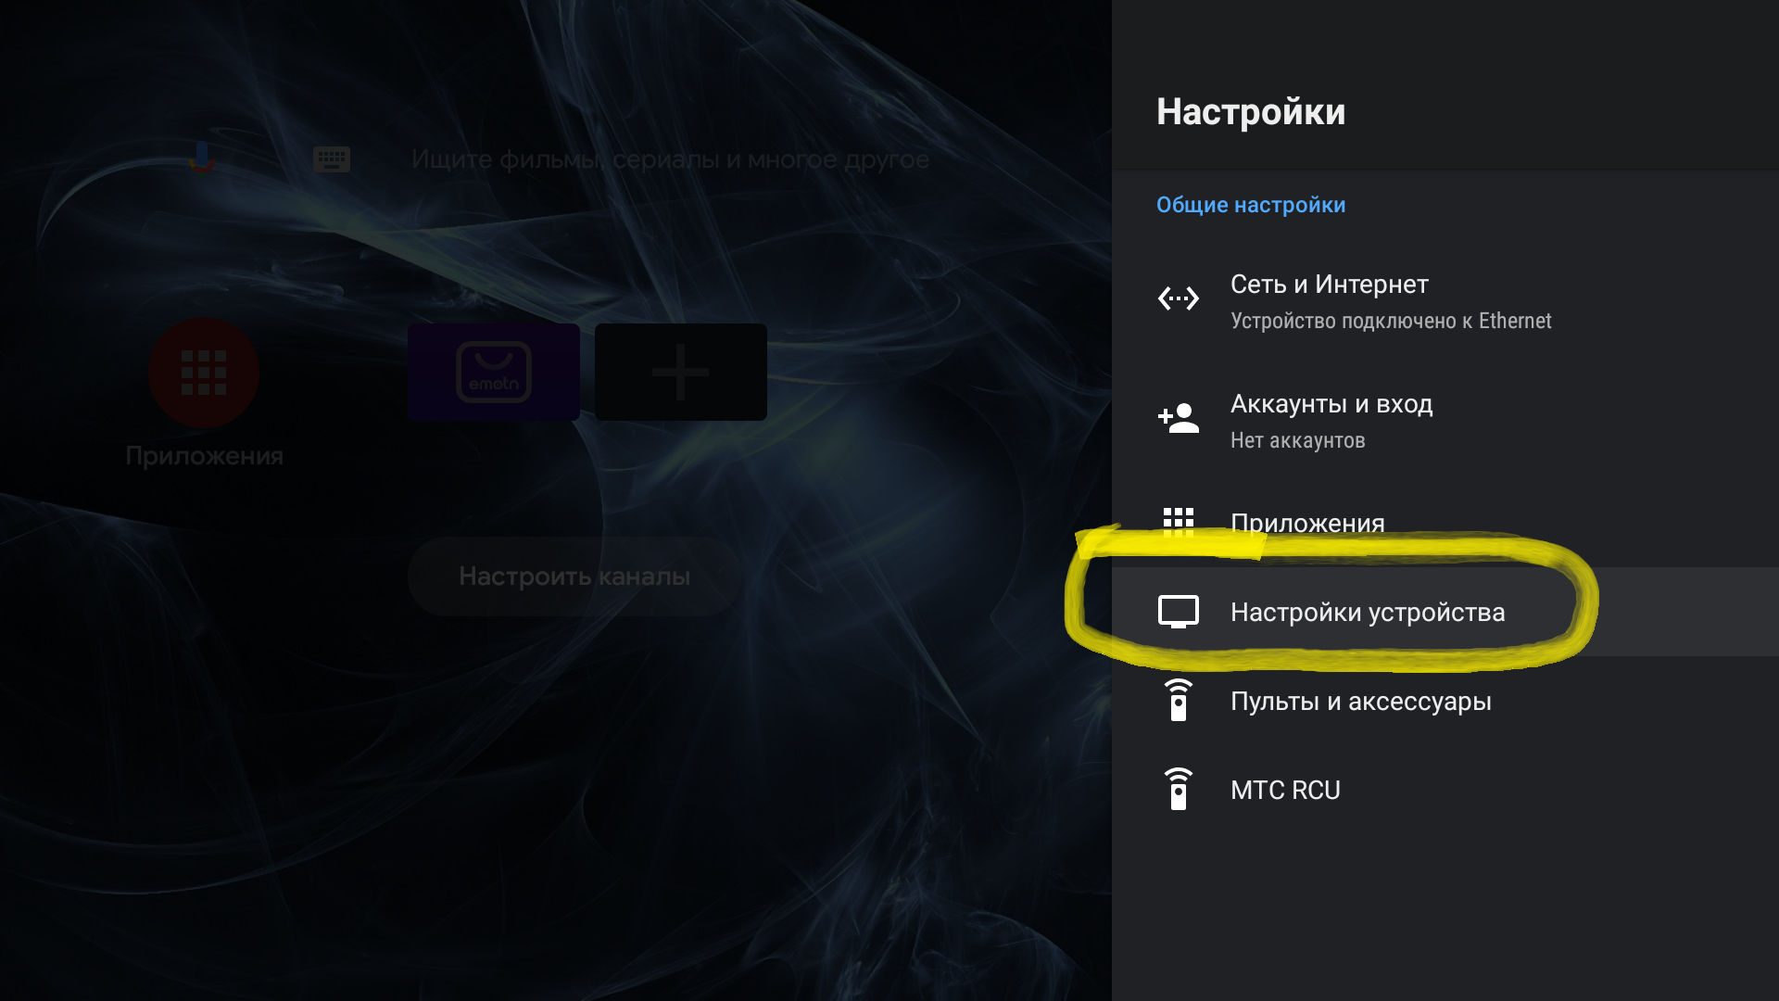Select Пульты и аксессуары
The width and height of the screenshot is (1779, 1001).
tap(1445, 701)
